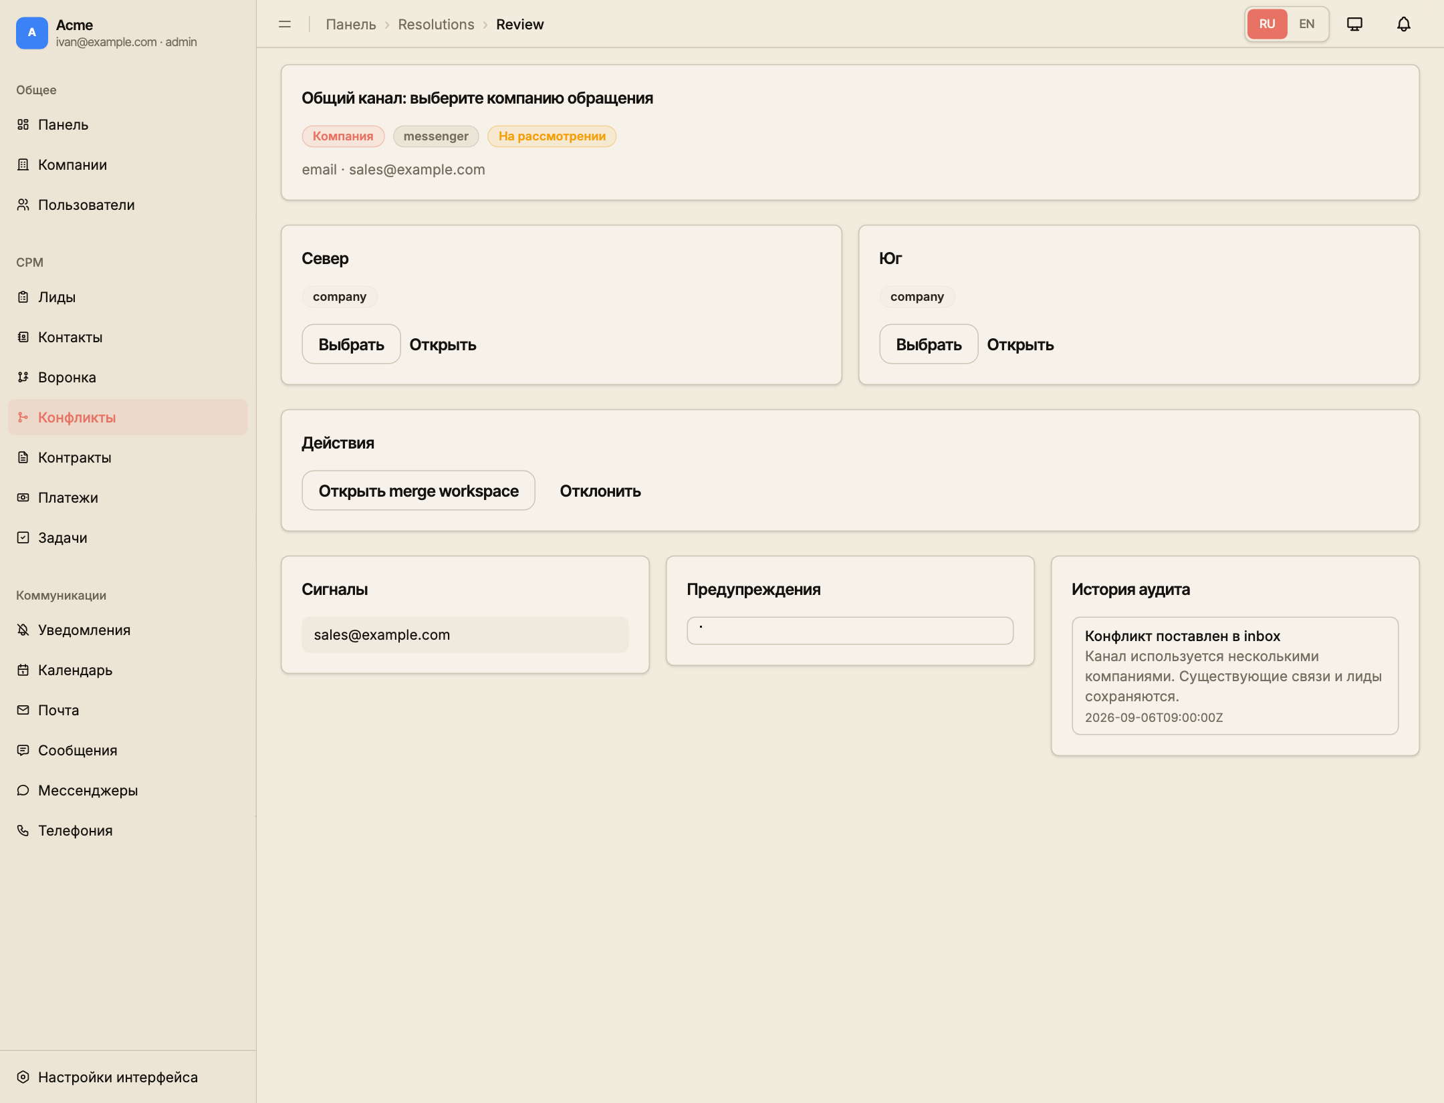This screenshot has width=1444, height=1103.
Task: Click the Панель sidebar icon
Action: (x=23, y=124)
